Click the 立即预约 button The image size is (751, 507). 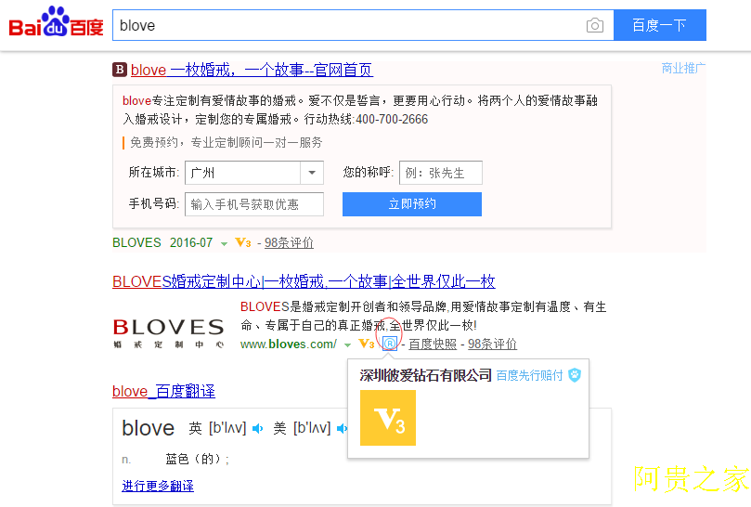click(412, 204)
